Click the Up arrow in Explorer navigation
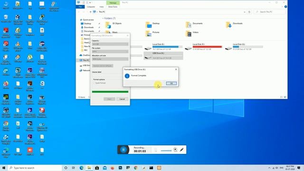304x171 pixels. [x=90, y=12]
